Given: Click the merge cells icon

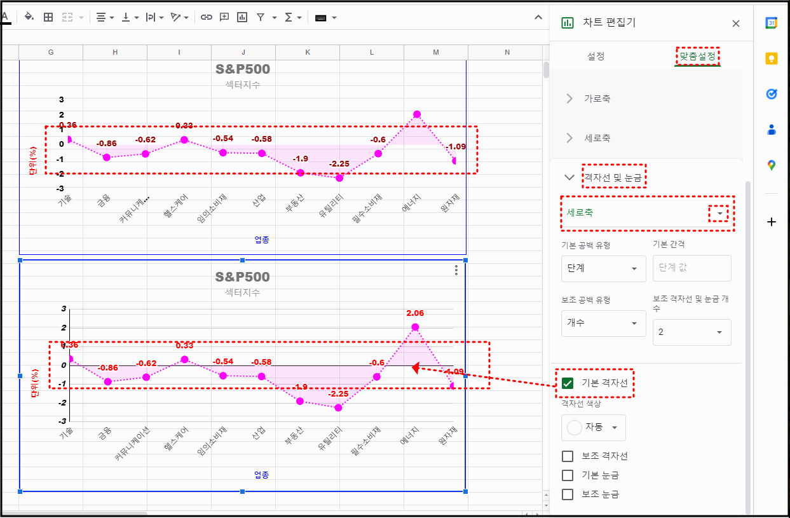Looking at the screenshot, I should tap(67, 17).
